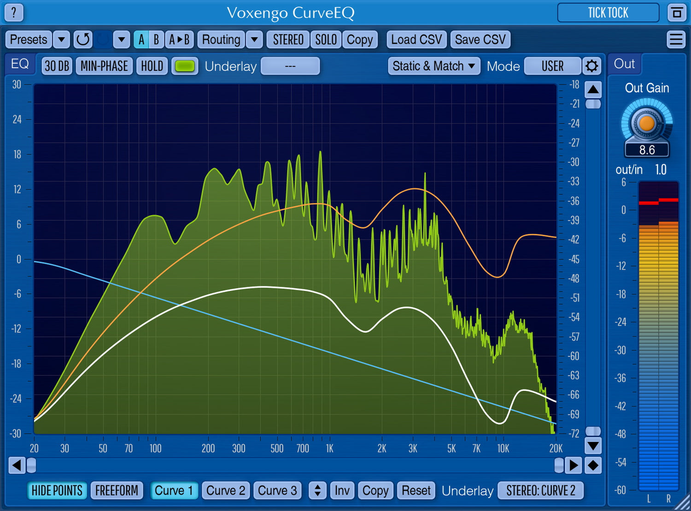Click the diamond zoom reset icon
This screenshot has width=691, height=511.
(593, 465)
